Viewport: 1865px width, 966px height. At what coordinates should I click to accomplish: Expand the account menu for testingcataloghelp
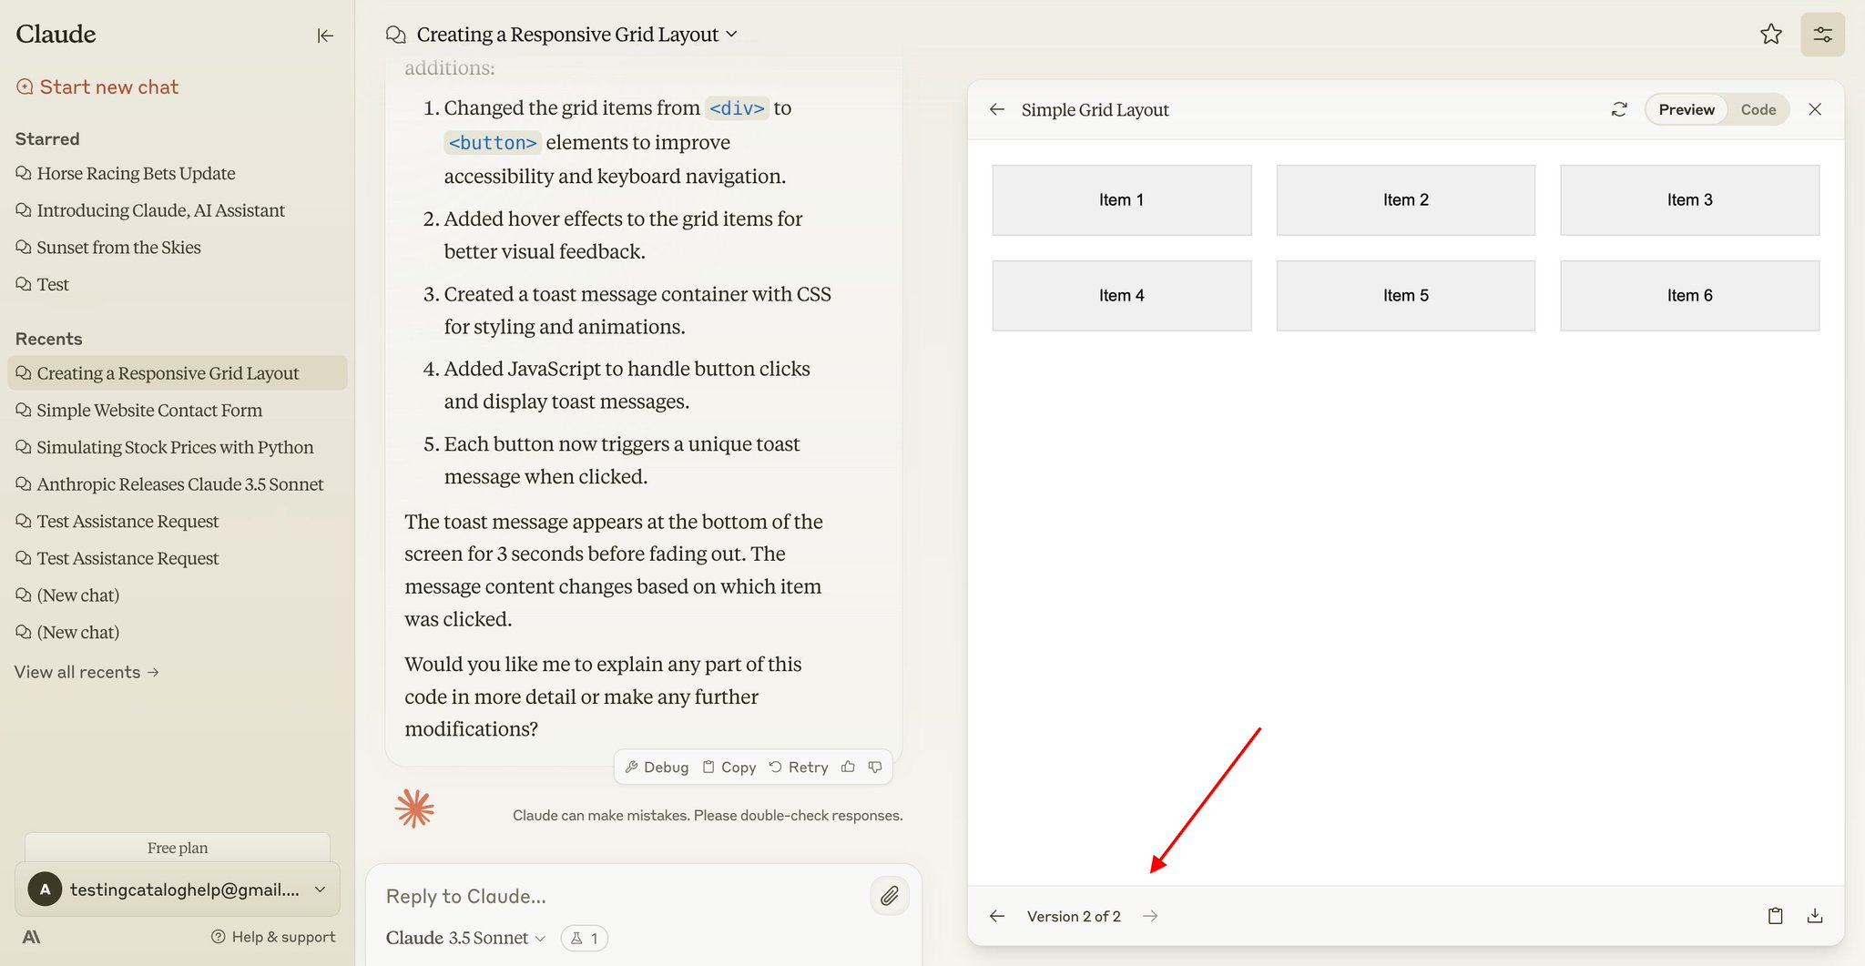click(x=178, y=890)
